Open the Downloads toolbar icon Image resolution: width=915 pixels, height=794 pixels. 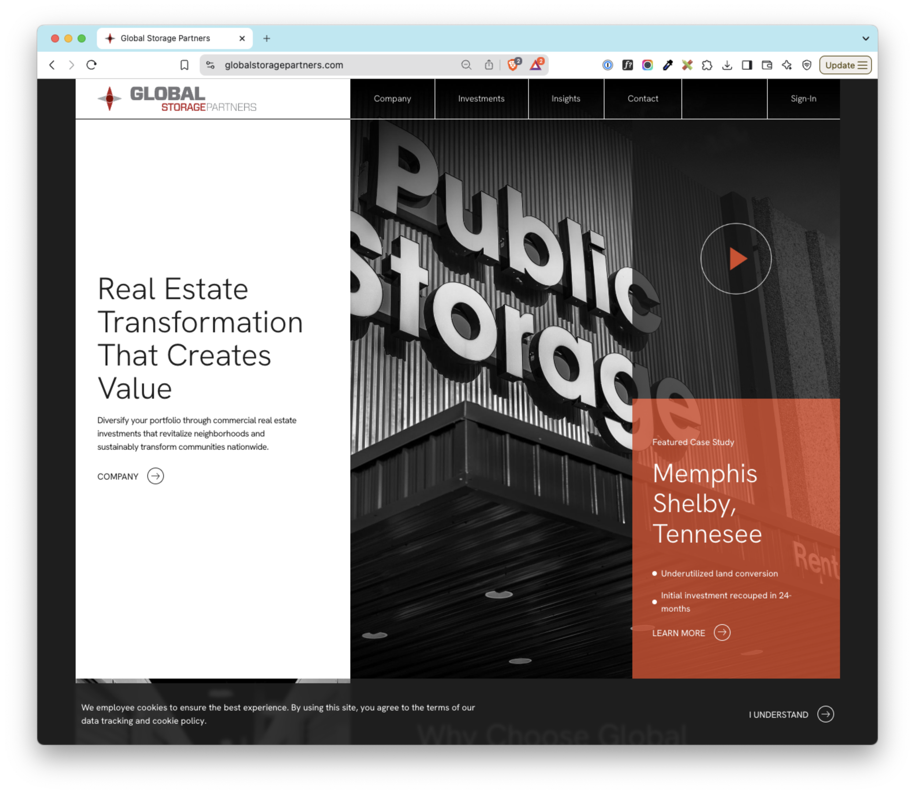[727, 65]
